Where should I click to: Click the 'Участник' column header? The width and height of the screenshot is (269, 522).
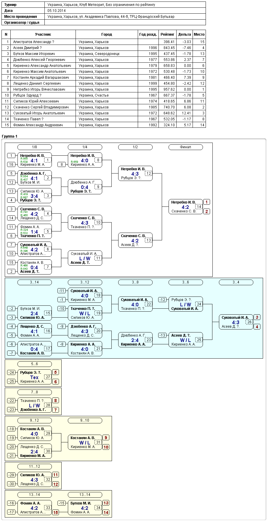pyautogui.click(x=43, y=34)
